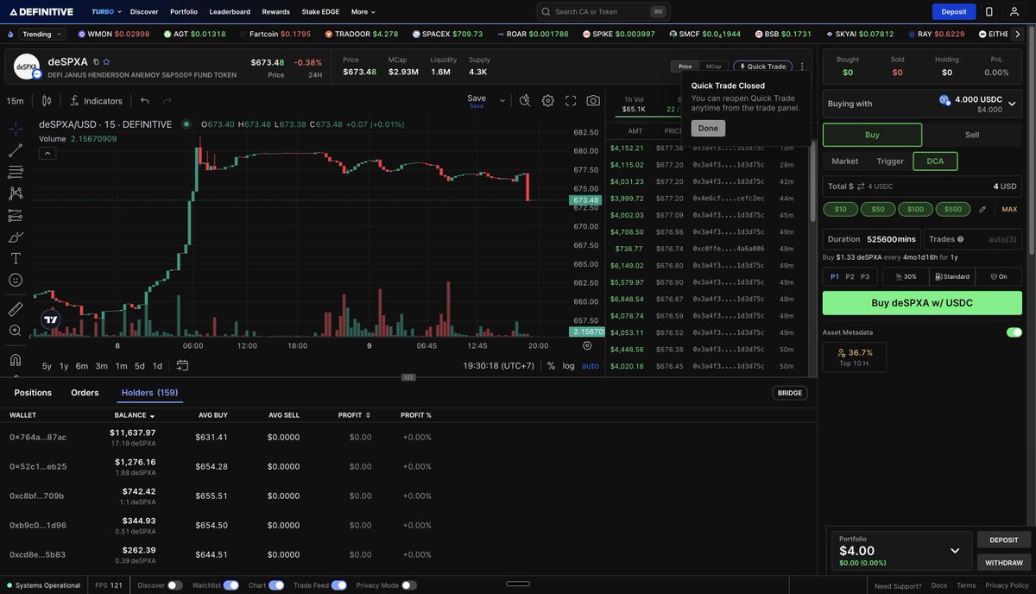Expand the More menu
Viewport: 1036px width, 594px height.
pos(363,12)
